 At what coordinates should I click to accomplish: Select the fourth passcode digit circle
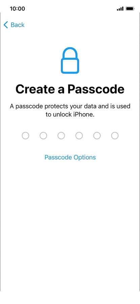point(79,136)
